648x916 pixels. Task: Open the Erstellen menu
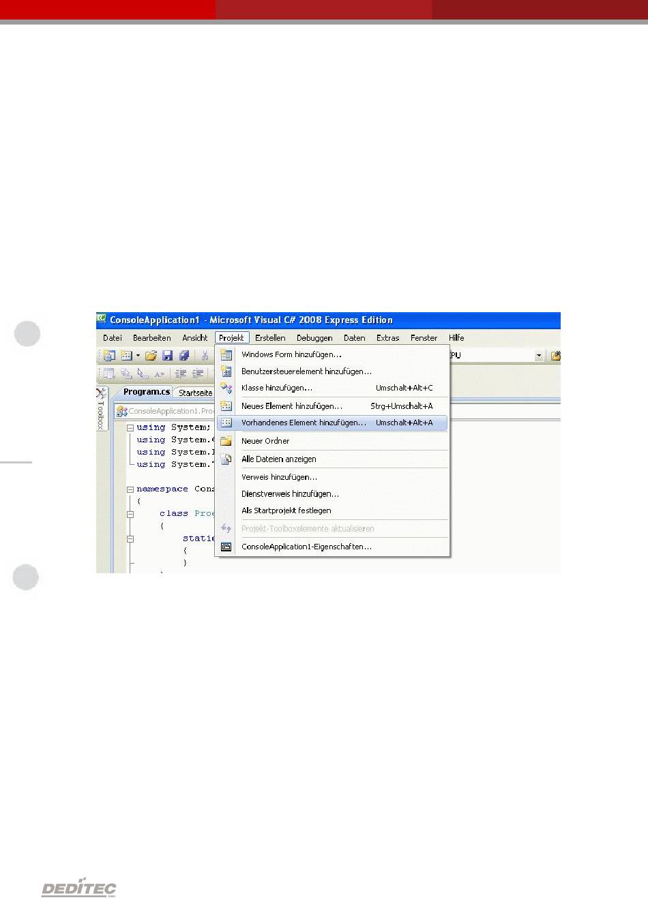pyautogui.click(x=270, y=337)
